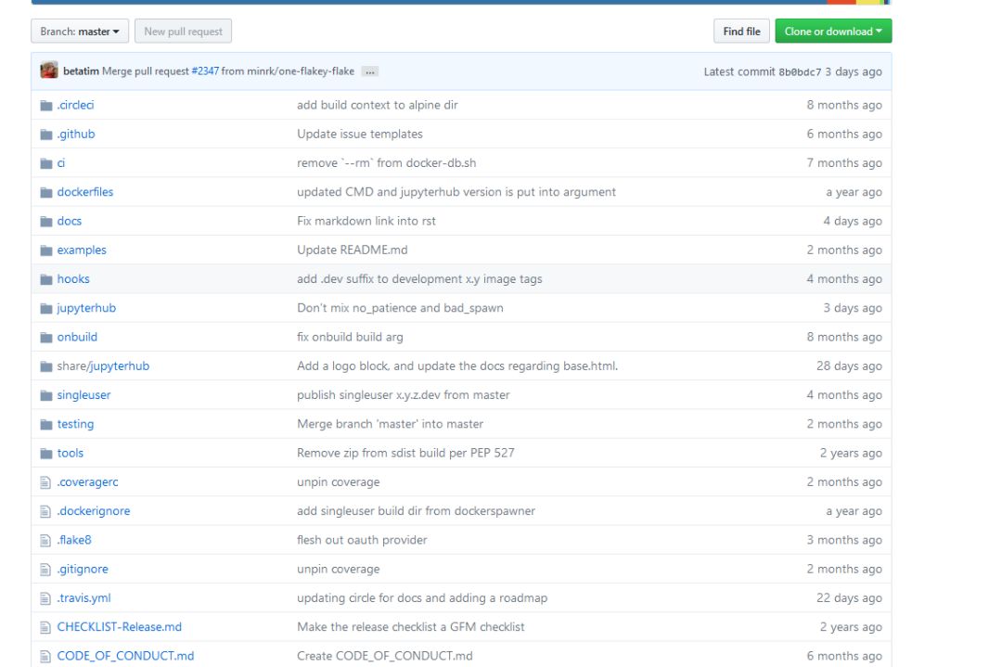Click commit message 'Merge branch 'master' into master'
1002x667 pixels.
(390, 424)
